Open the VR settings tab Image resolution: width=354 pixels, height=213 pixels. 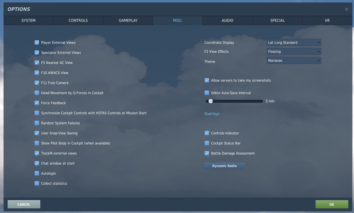click(327, 20)
